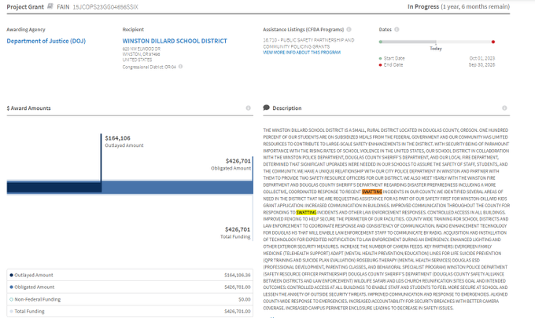This screenshot has height=318, width=535.
Task: Click info icon beside Assistance Listings heading
Action: pos(360,30)
